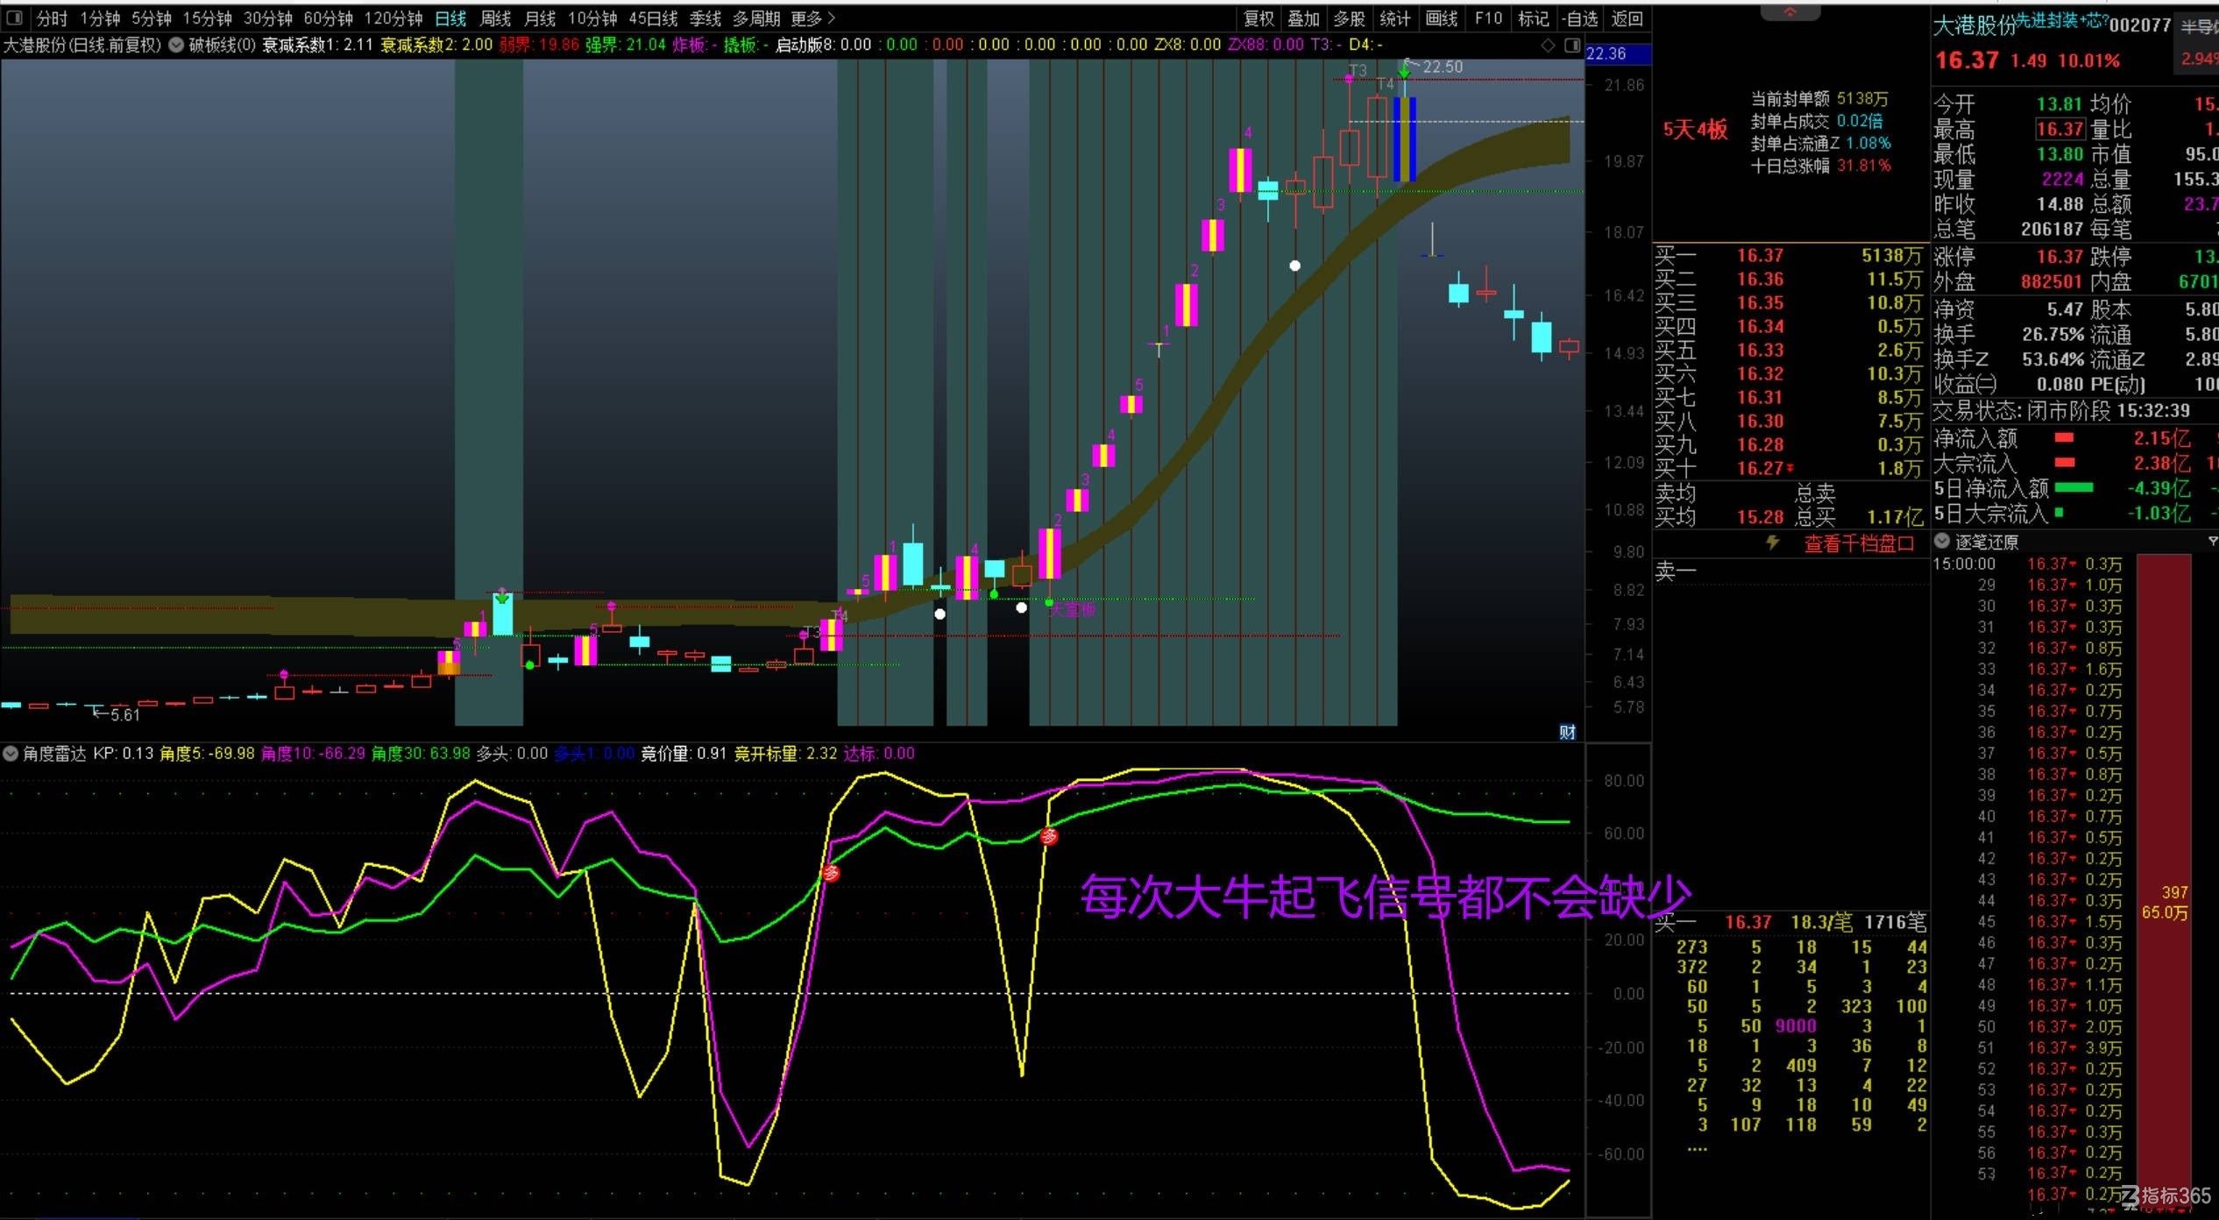Select the 1分钟 timeframe
Screen dimensions: 2219x1220
[x=100, y=18]
